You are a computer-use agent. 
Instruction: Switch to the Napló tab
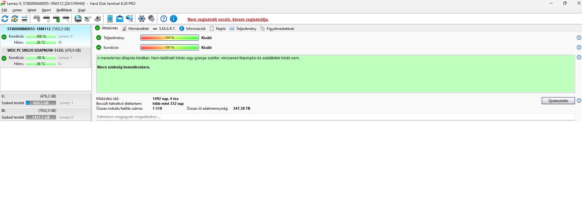coord(218,28)
